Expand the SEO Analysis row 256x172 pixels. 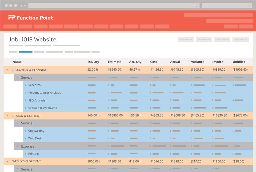(26, 101)
